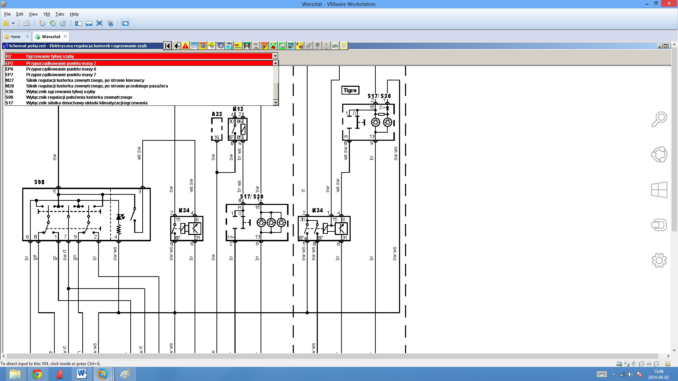Viewport: 678px width, 381px height.
Task: Click the component list scroll up arrow
Action: coord(276,63)
